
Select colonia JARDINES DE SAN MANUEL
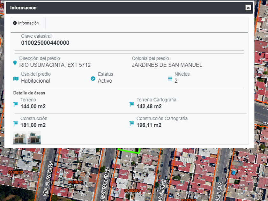(167, 65)
